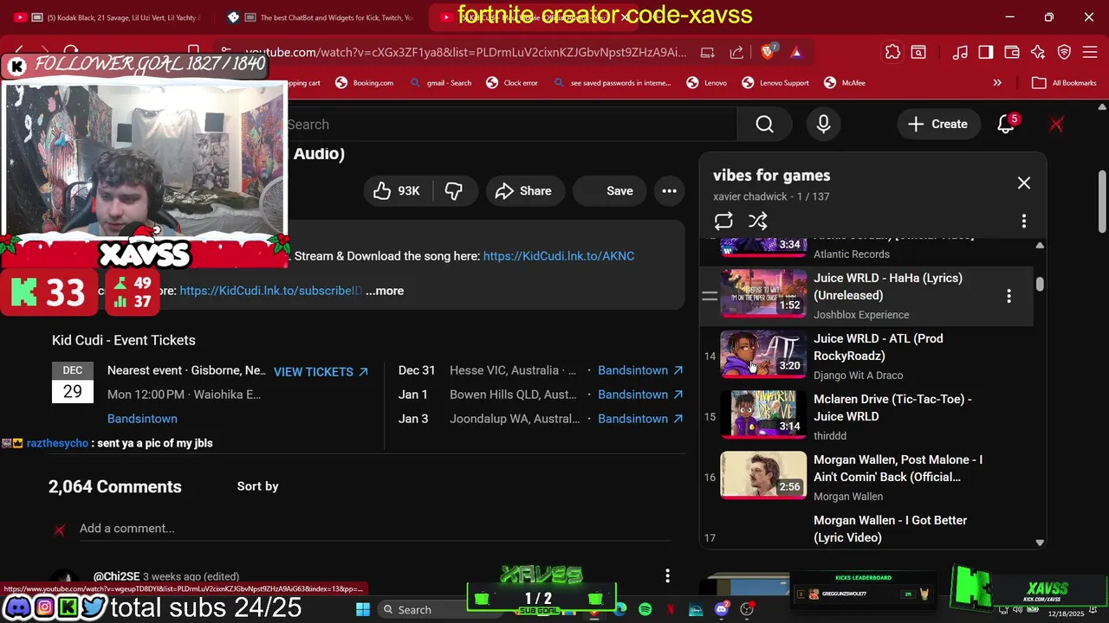The height and width of the screenshot is (623, 1109).
Task: Open Clock error bookmark
Action: click(511, 83)
